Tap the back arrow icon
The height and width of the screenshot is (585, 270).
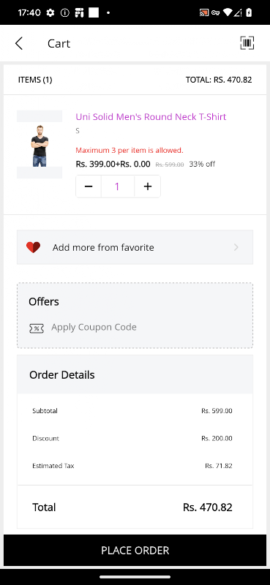(19, 43)
